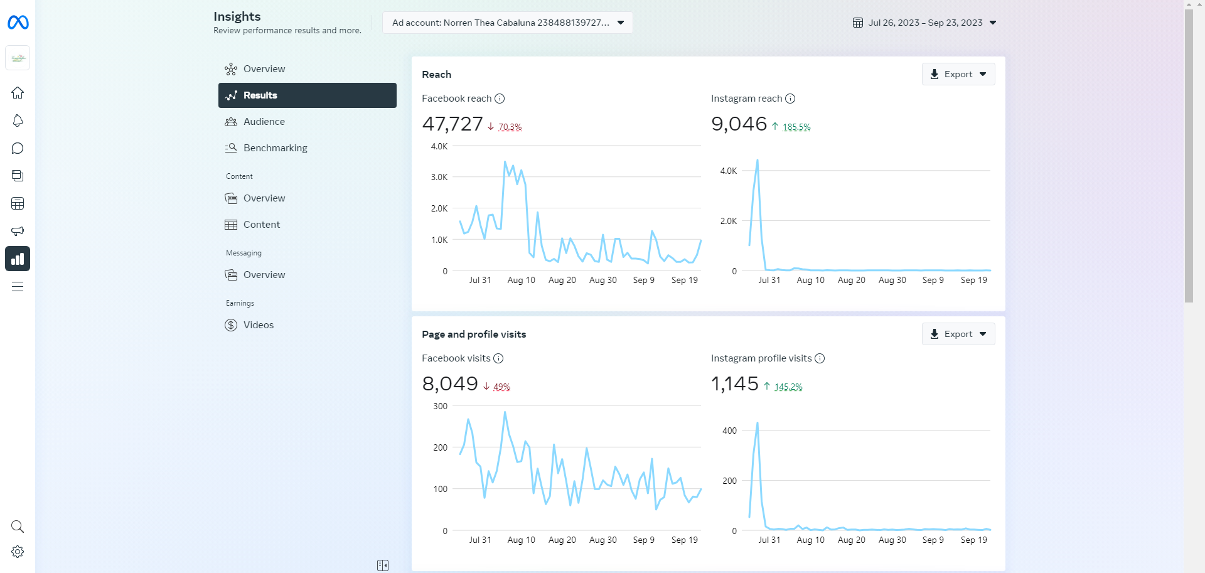The width and height of the screenshot is (1205, 573).
Task: Click the Facebook reach info icon
Action: pyautogui.click(x=500, y=99)
